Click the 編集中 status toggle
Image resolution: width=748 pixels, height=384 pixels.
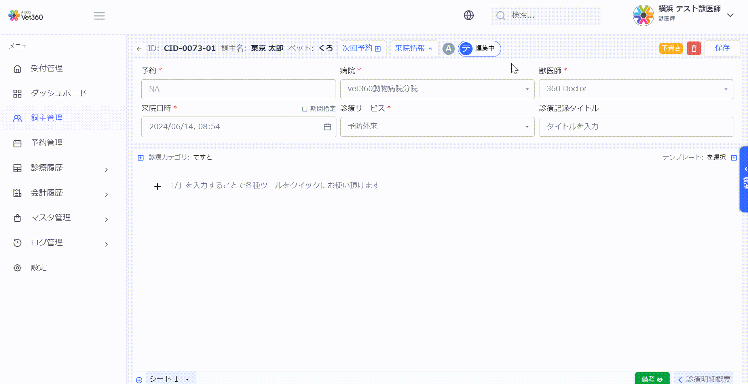(x=479, y=49)
